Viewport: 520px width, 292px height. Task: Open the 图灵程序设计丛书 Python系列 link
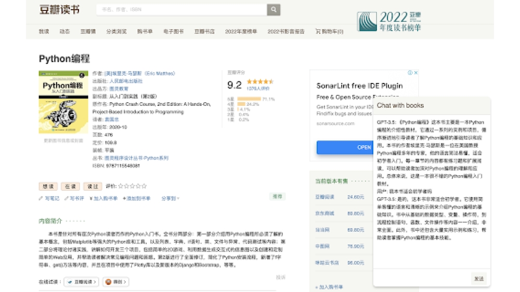136,158
